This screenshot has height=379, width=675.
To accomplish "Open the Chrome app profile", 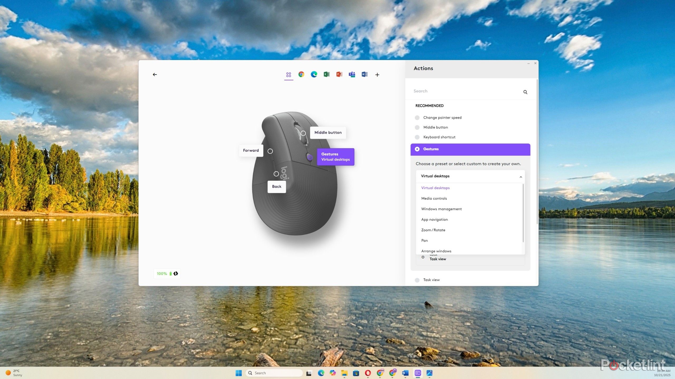I will 301,74.
